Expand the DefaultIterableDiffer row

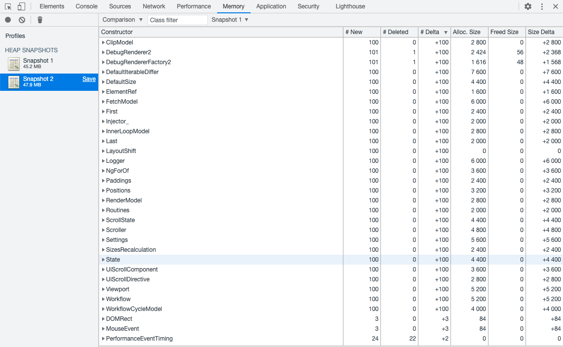[104, 72]
